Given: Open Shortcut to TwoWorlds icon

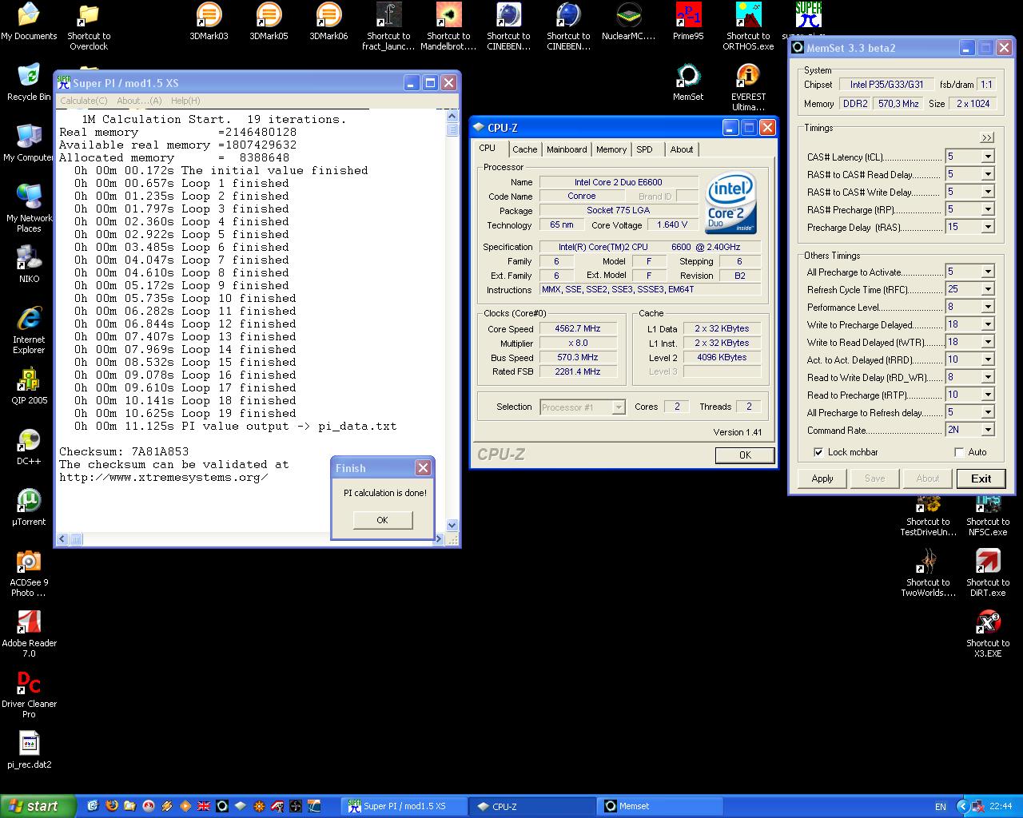Looking at the screenshot, I should (x=928, y=573).
